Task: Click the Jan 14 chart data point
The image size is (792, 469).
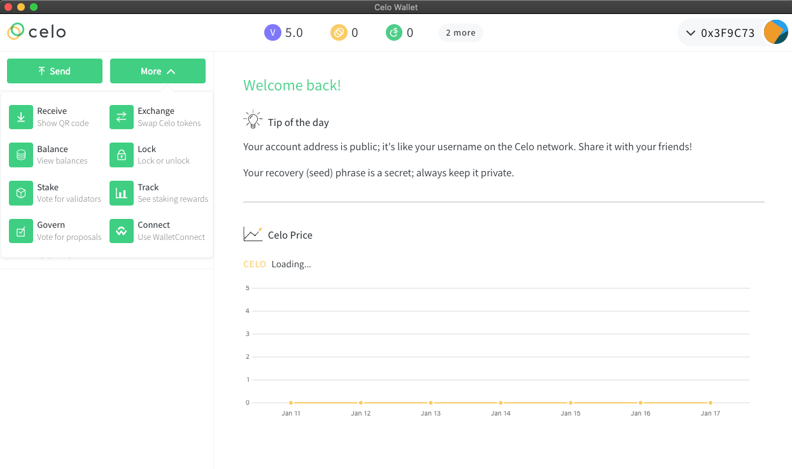Action: click(x=501, y=403)
